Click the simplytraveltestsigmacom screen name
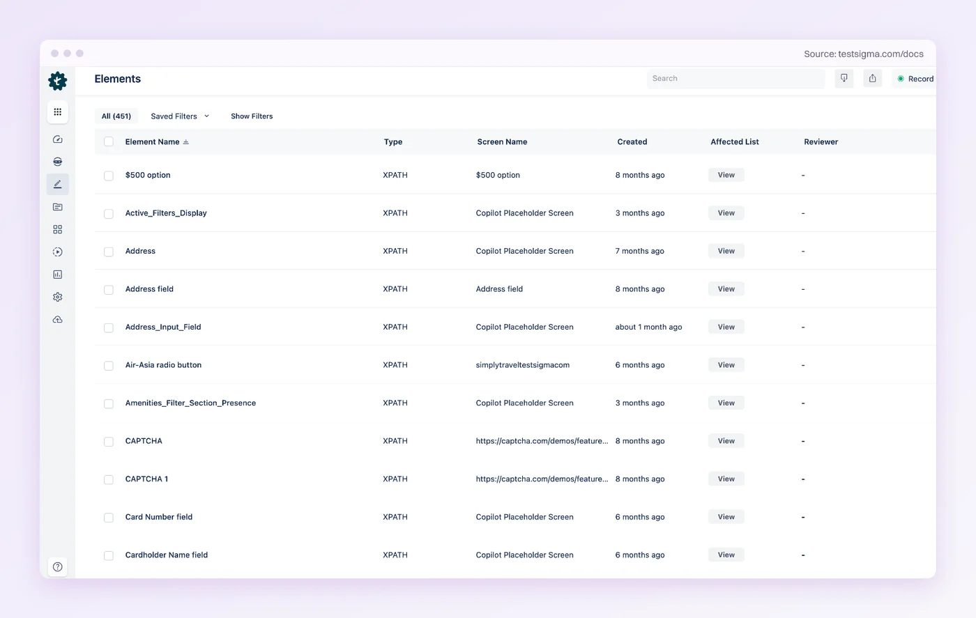 [x=523, y=365]
